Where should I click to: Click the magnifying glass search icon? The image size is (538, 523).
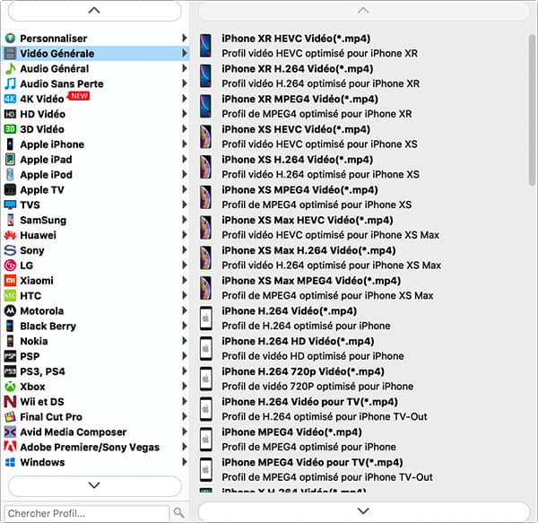[178, 513]
